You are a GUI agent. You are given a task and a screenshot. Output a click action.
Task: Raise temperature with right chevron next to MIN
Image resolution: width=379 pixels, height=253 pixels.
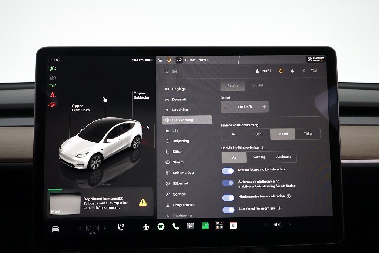(105, 227)
